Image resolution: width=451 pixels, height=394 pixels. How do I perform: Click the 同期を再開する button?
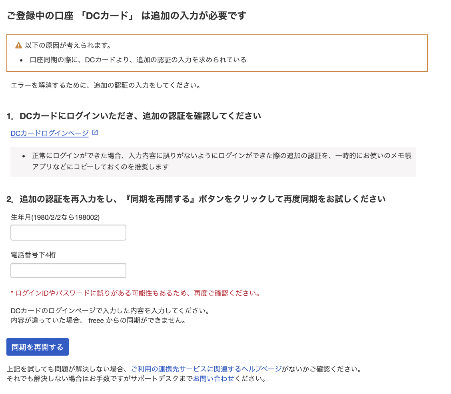tap(37, 346)
